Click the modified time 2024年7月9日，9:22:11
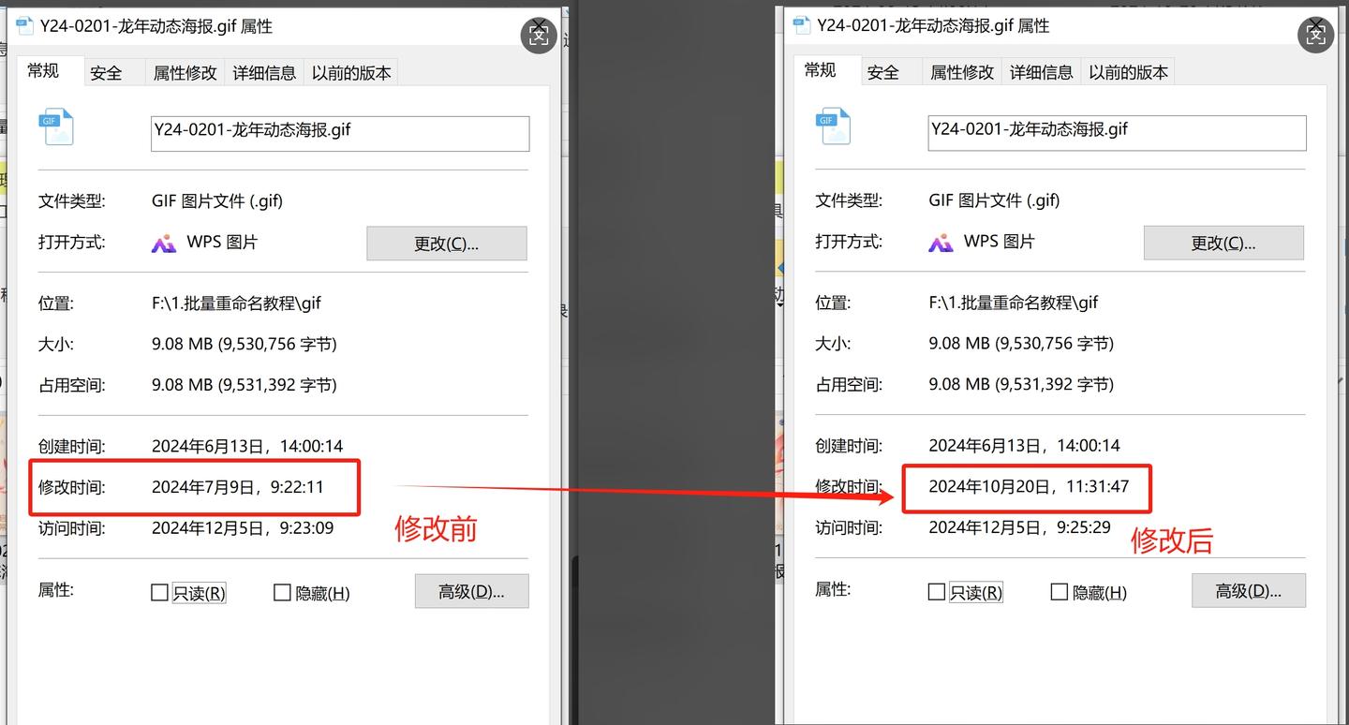Viewport: 1349px width, 725px height. [238, 487]
